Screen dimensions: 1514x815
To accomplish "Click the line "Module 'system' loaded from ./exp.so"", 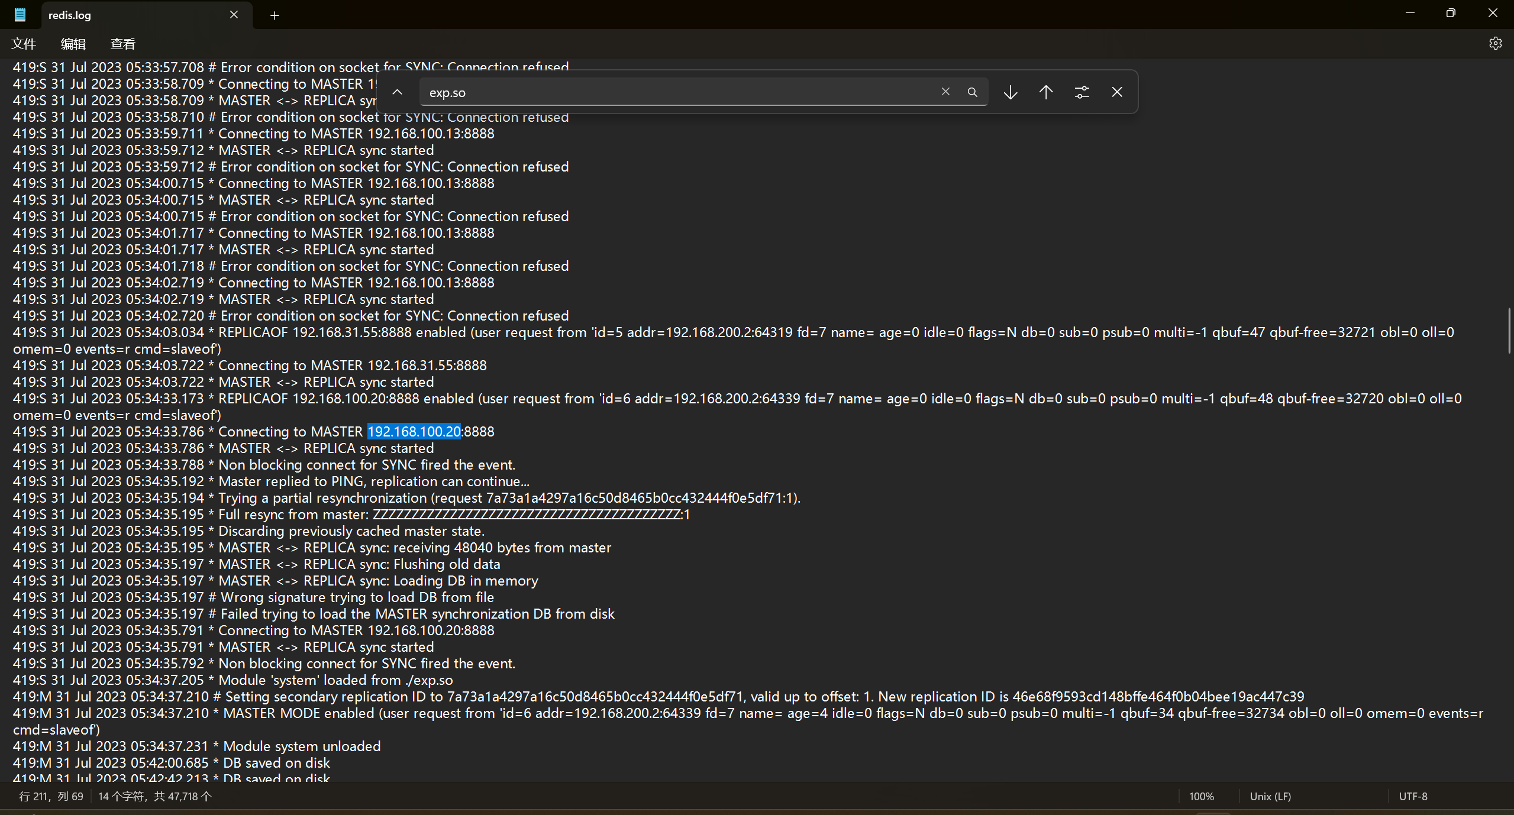I will pyautogui.click(x=233, y=680).
